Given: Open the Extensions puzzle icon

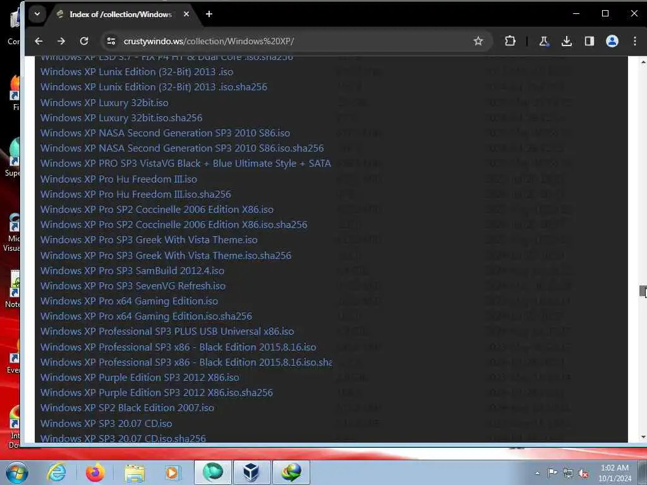Looking at the screenshot, I should (510, 41).
